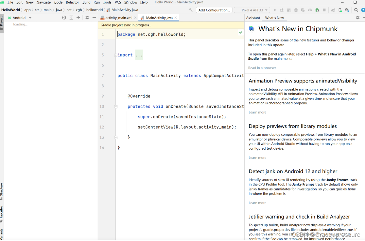This screenshot has height=241, width=365.
Task: Open the Navigate menu
Action: 43,2
